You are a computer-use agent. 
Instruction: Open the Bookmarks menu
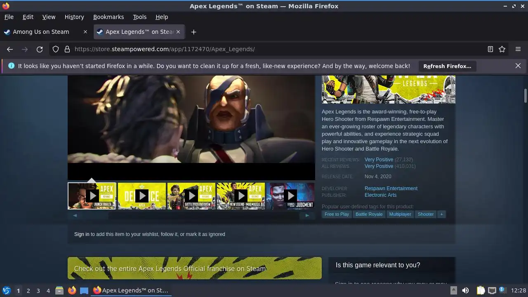[108, 17]
